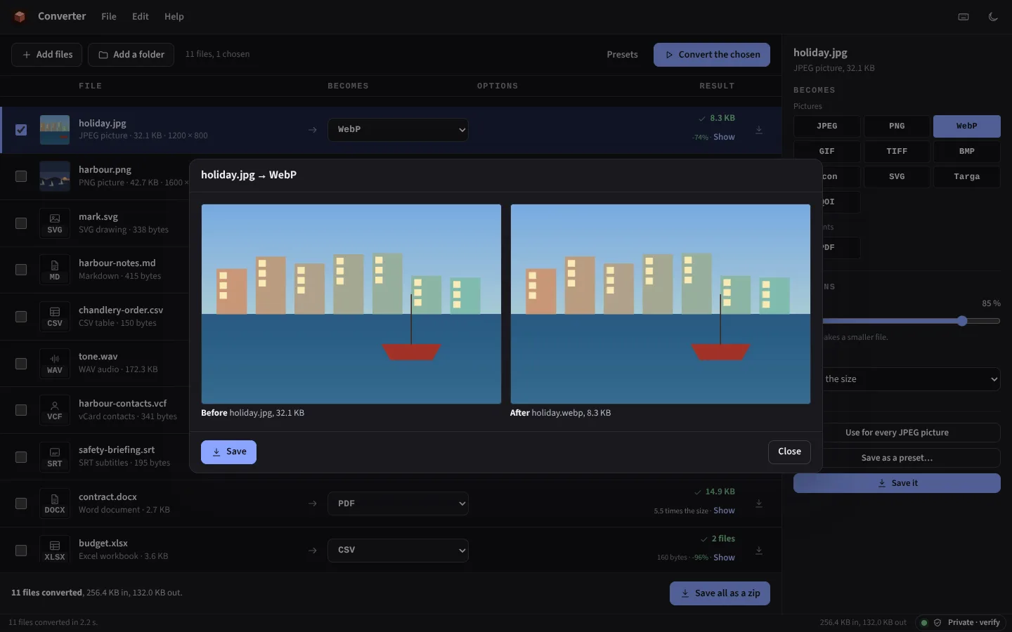Viewport: 1012px width, 632px height.
Task: Click Add a folder button
Action: click(x=131, y=55)
